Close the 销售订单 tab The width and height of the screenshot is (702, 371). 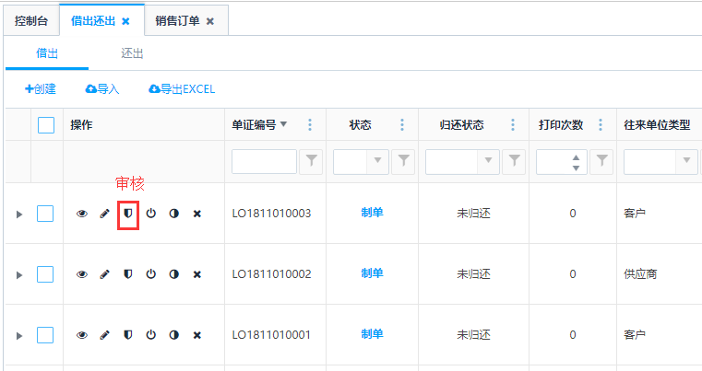[210, 20]
